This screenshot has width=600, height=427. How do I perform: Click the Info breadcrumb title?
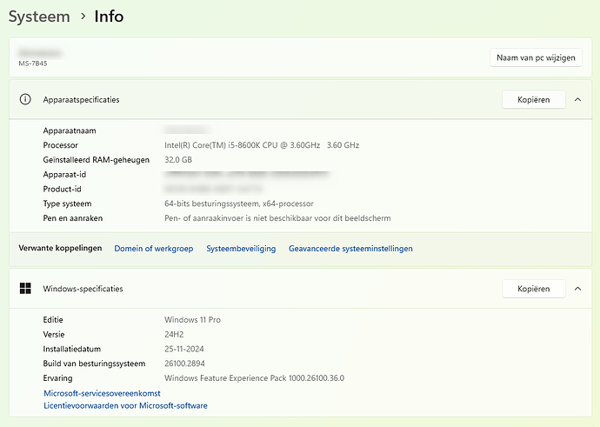pyautogui.click(x=109, y=17)
